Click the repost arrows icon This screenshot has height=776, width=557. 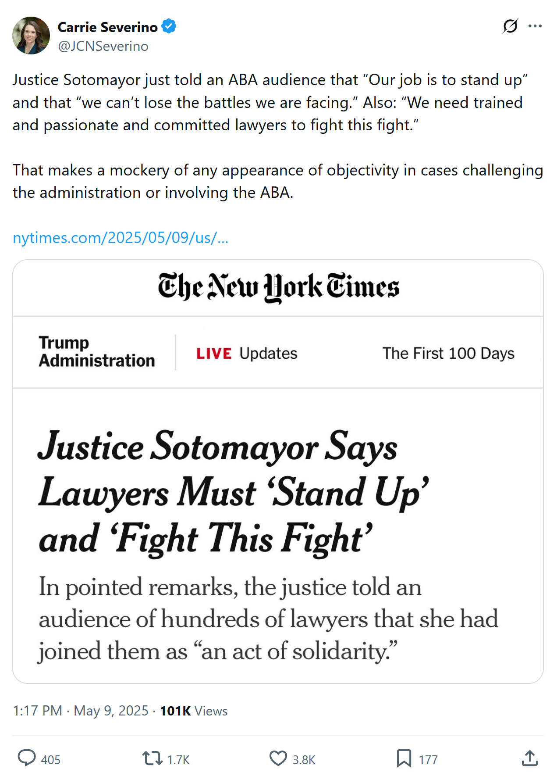(153, 758)
